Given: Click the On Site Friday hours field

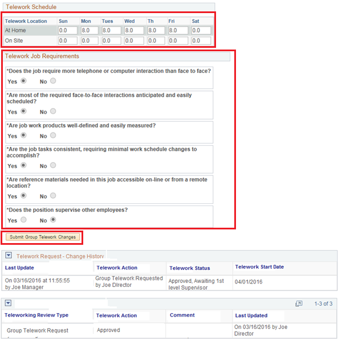Looking at the screenshot, I should click(178, 41).
